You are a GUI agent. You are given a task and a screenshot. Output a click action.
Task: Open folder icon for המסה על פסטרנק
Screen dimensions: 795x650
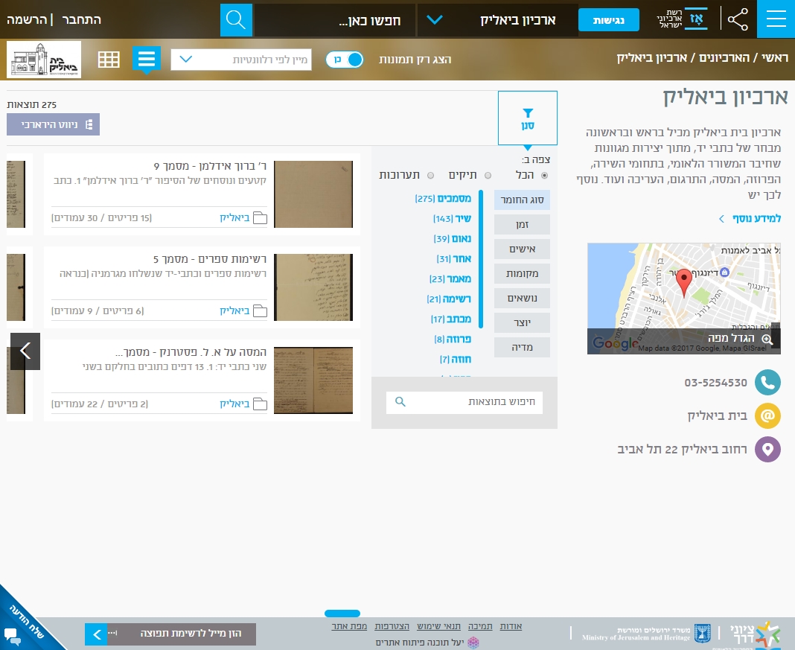pos(260,404)
